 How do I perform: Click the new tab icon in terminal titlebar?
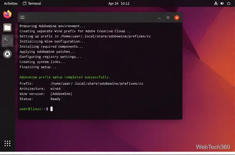(22, 18)
